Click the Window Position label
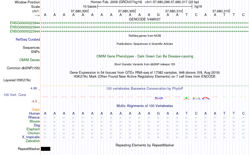Image resolution: width=249 pixels, height=155 pixels. pyautogui.click(x=27, y=2)
